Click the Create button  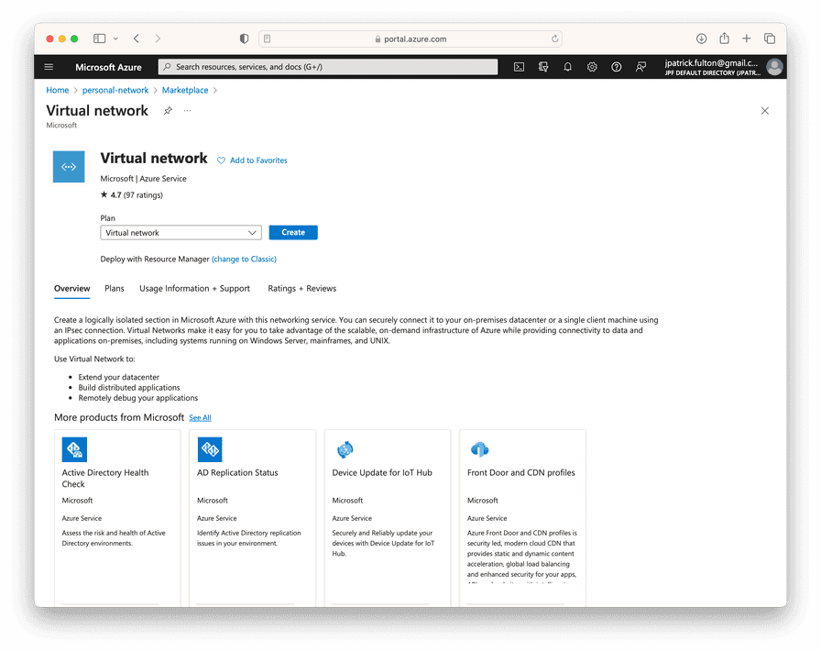[x=293, y=233]
